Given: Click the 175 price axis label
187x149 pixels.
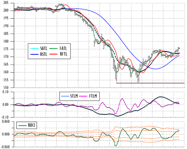Looking at the screenshot, I should pyautogui.click(x=6, y=49).
